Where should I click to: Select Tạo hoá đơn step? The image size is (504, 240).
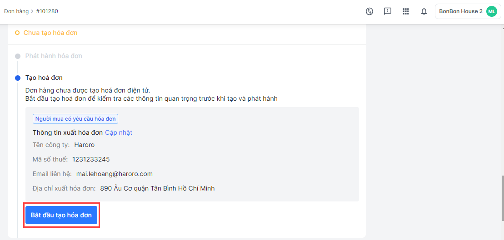click(x=44, y=78)
